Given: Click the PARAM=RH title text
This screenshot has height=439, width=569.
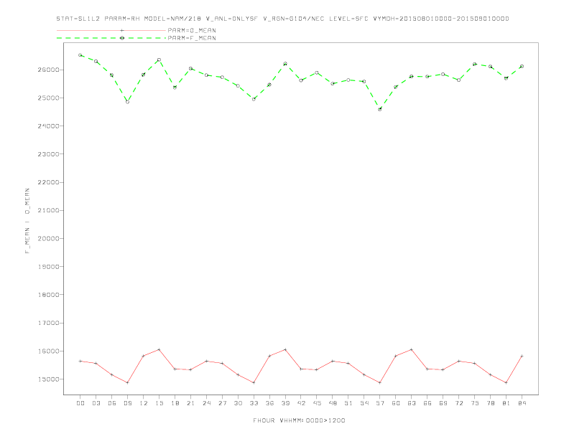Looking at the screenshot, I should point(122,19).
